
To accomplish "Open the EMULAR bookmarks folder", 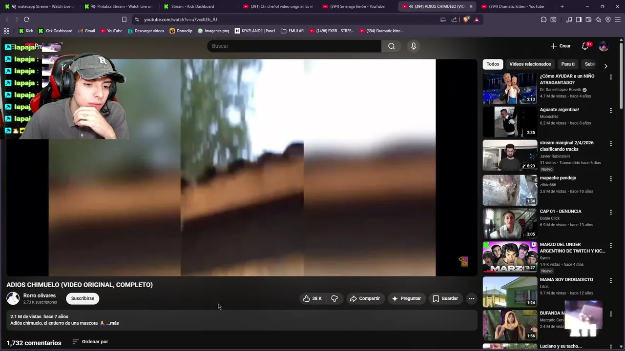I will point(292,31).
